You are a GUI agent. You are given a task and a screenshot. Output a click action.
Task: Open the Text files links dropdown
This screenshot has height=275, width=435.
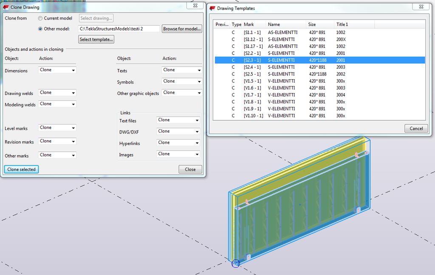click(178, 120)
